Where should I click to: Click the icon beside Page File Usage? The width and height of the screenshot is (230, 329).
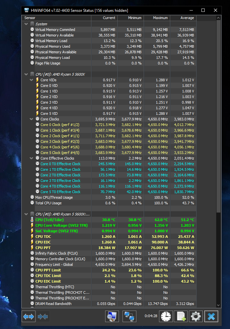(x=32, y=63)
